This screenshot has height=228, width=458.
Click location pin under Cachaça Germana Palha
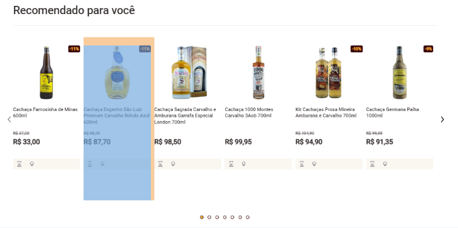(385, 164)
